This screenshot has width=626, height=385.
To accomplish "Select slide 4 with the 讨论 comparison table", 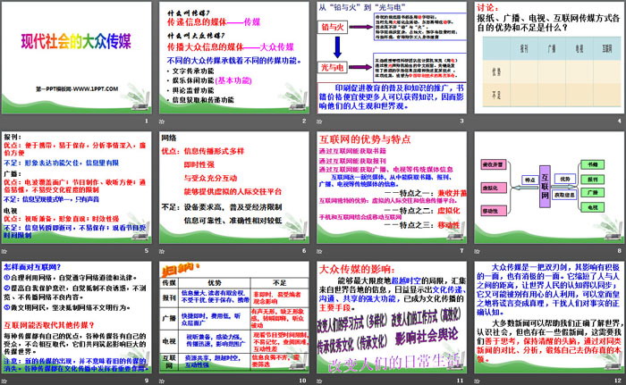I will click(549, 57).
